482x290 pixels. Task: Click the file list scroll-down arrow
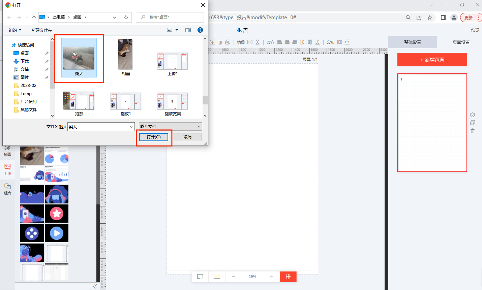pos(205,116)
